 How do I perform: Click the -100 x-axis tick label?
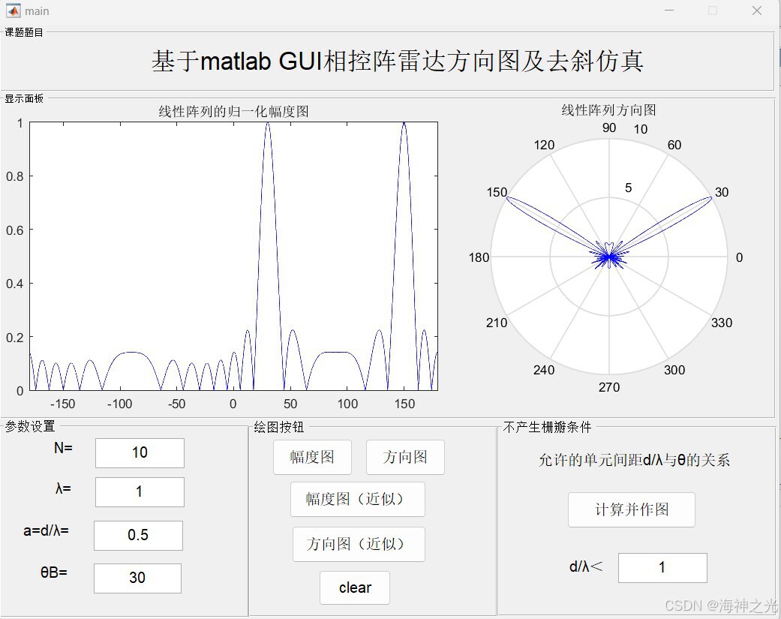click(x=119, y=404)
